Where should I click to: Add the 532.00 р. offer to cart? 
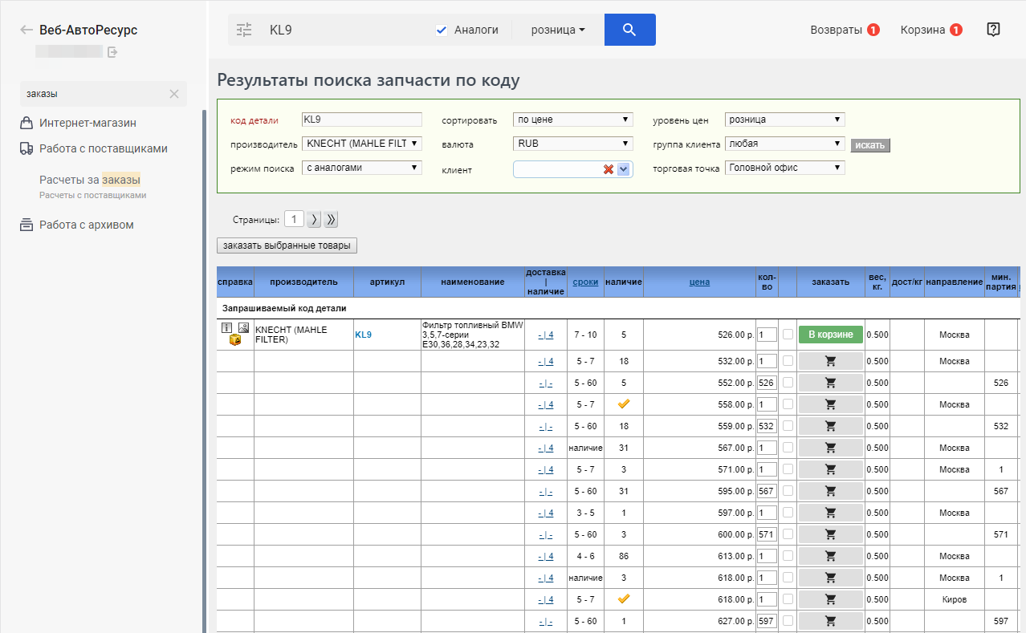click(x=830, y=361)
